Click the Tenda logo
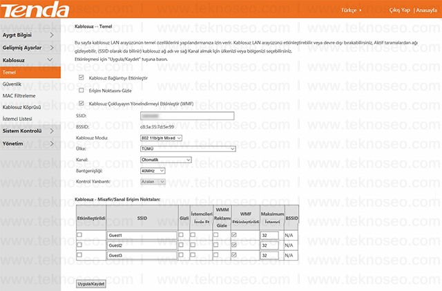Image resolution: width=442 pixels, height=291 pixels. pyautogui.click(x=35, y=9)
